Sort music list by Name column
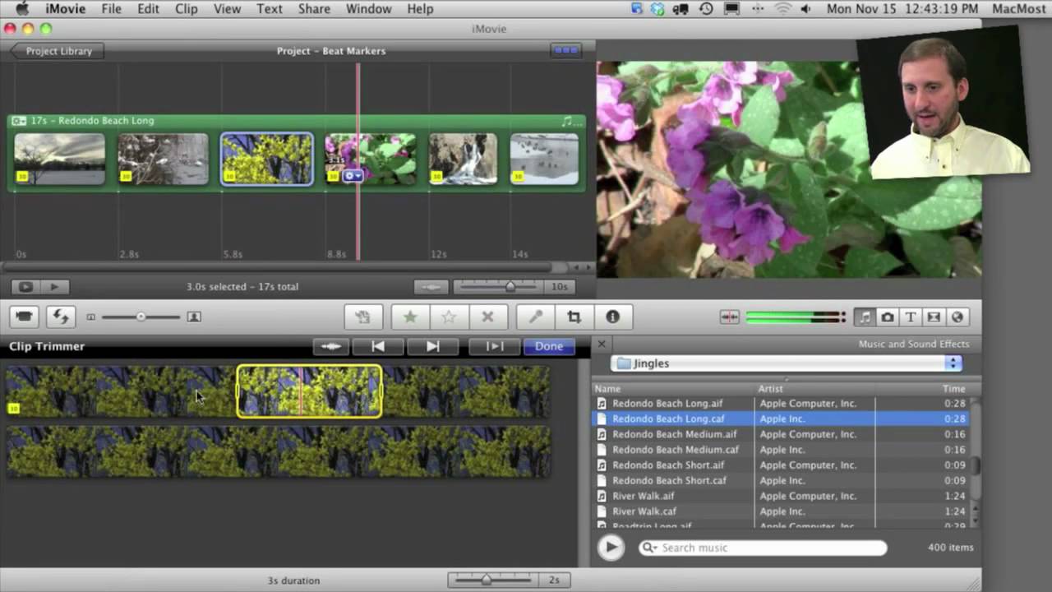Image resolution: width=1052 pixels, height=592 pixels. pos(673,388)
